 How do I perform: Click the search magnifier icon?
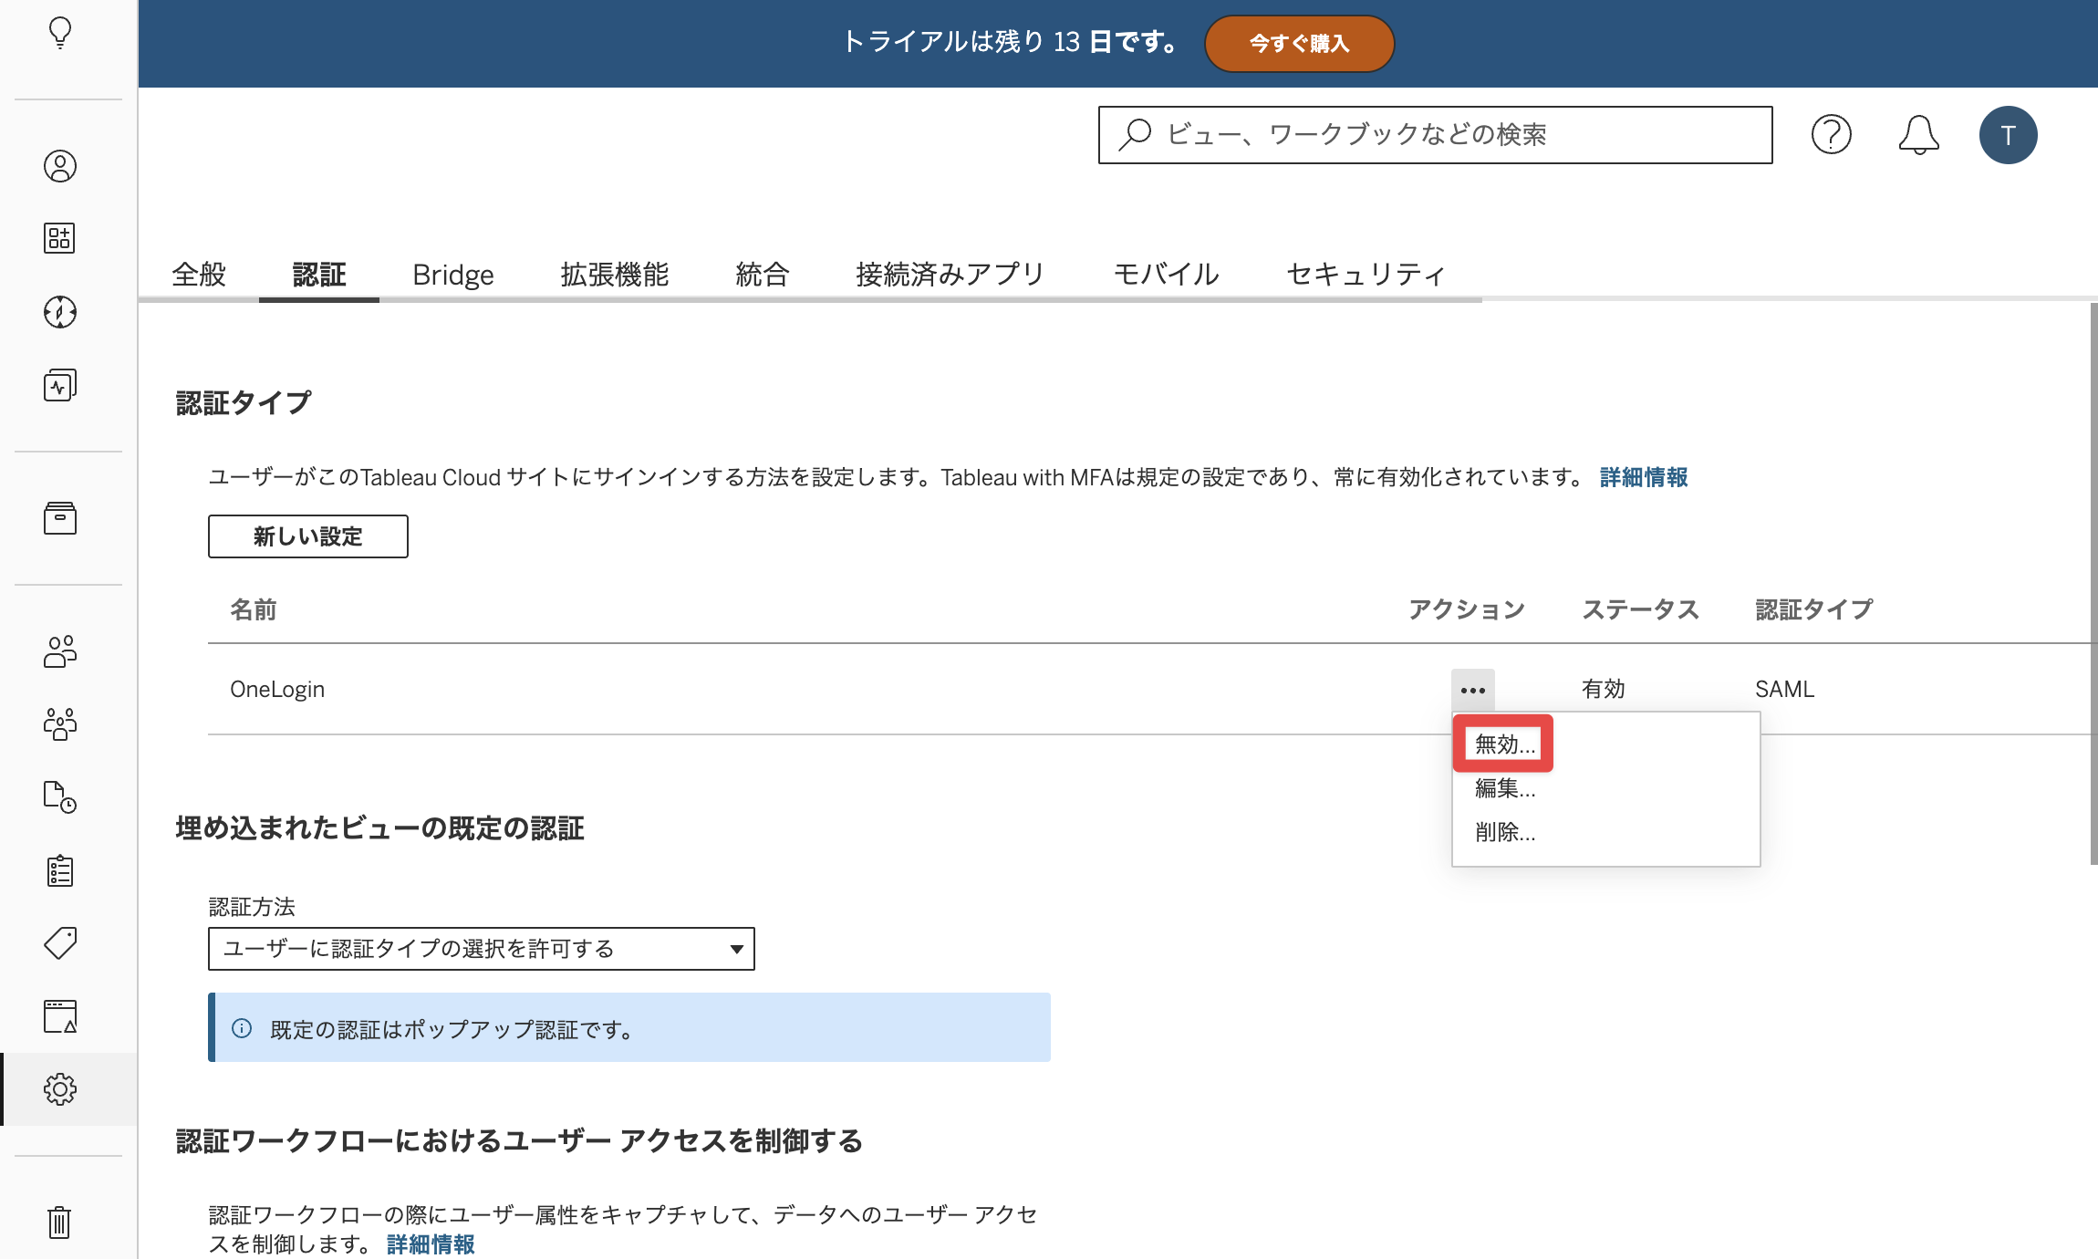[x=1135, y=135]
